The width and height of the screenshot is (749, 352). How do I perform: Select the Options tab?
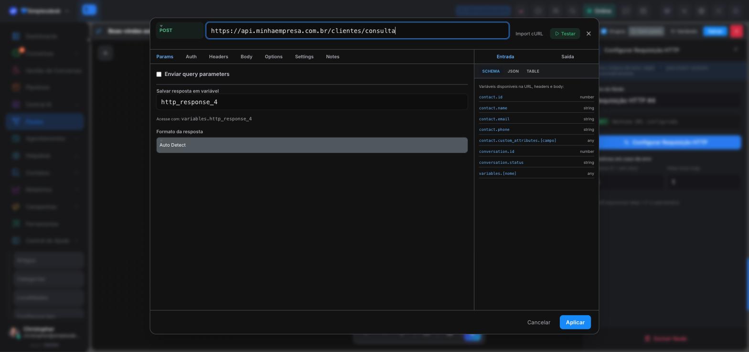(x=274, y=57)
